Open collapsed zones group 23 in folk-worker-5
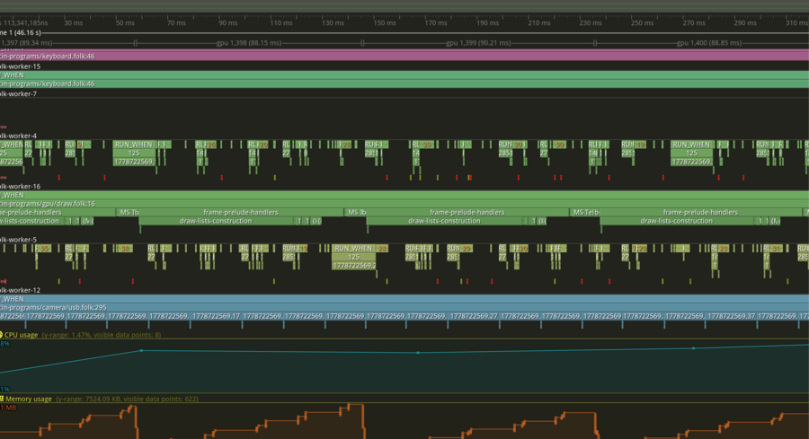809x439 pixels. pyautogui.click(x=724, y=249)
